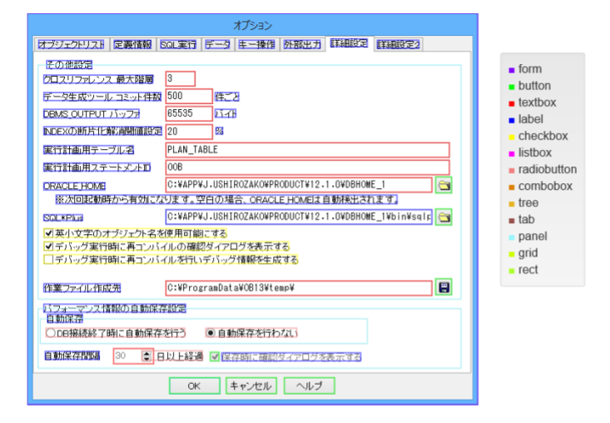Click クロスリファレンス 最大階層 input field
Viewport: 610px width, 423px height.
click(x=180, y=78)
